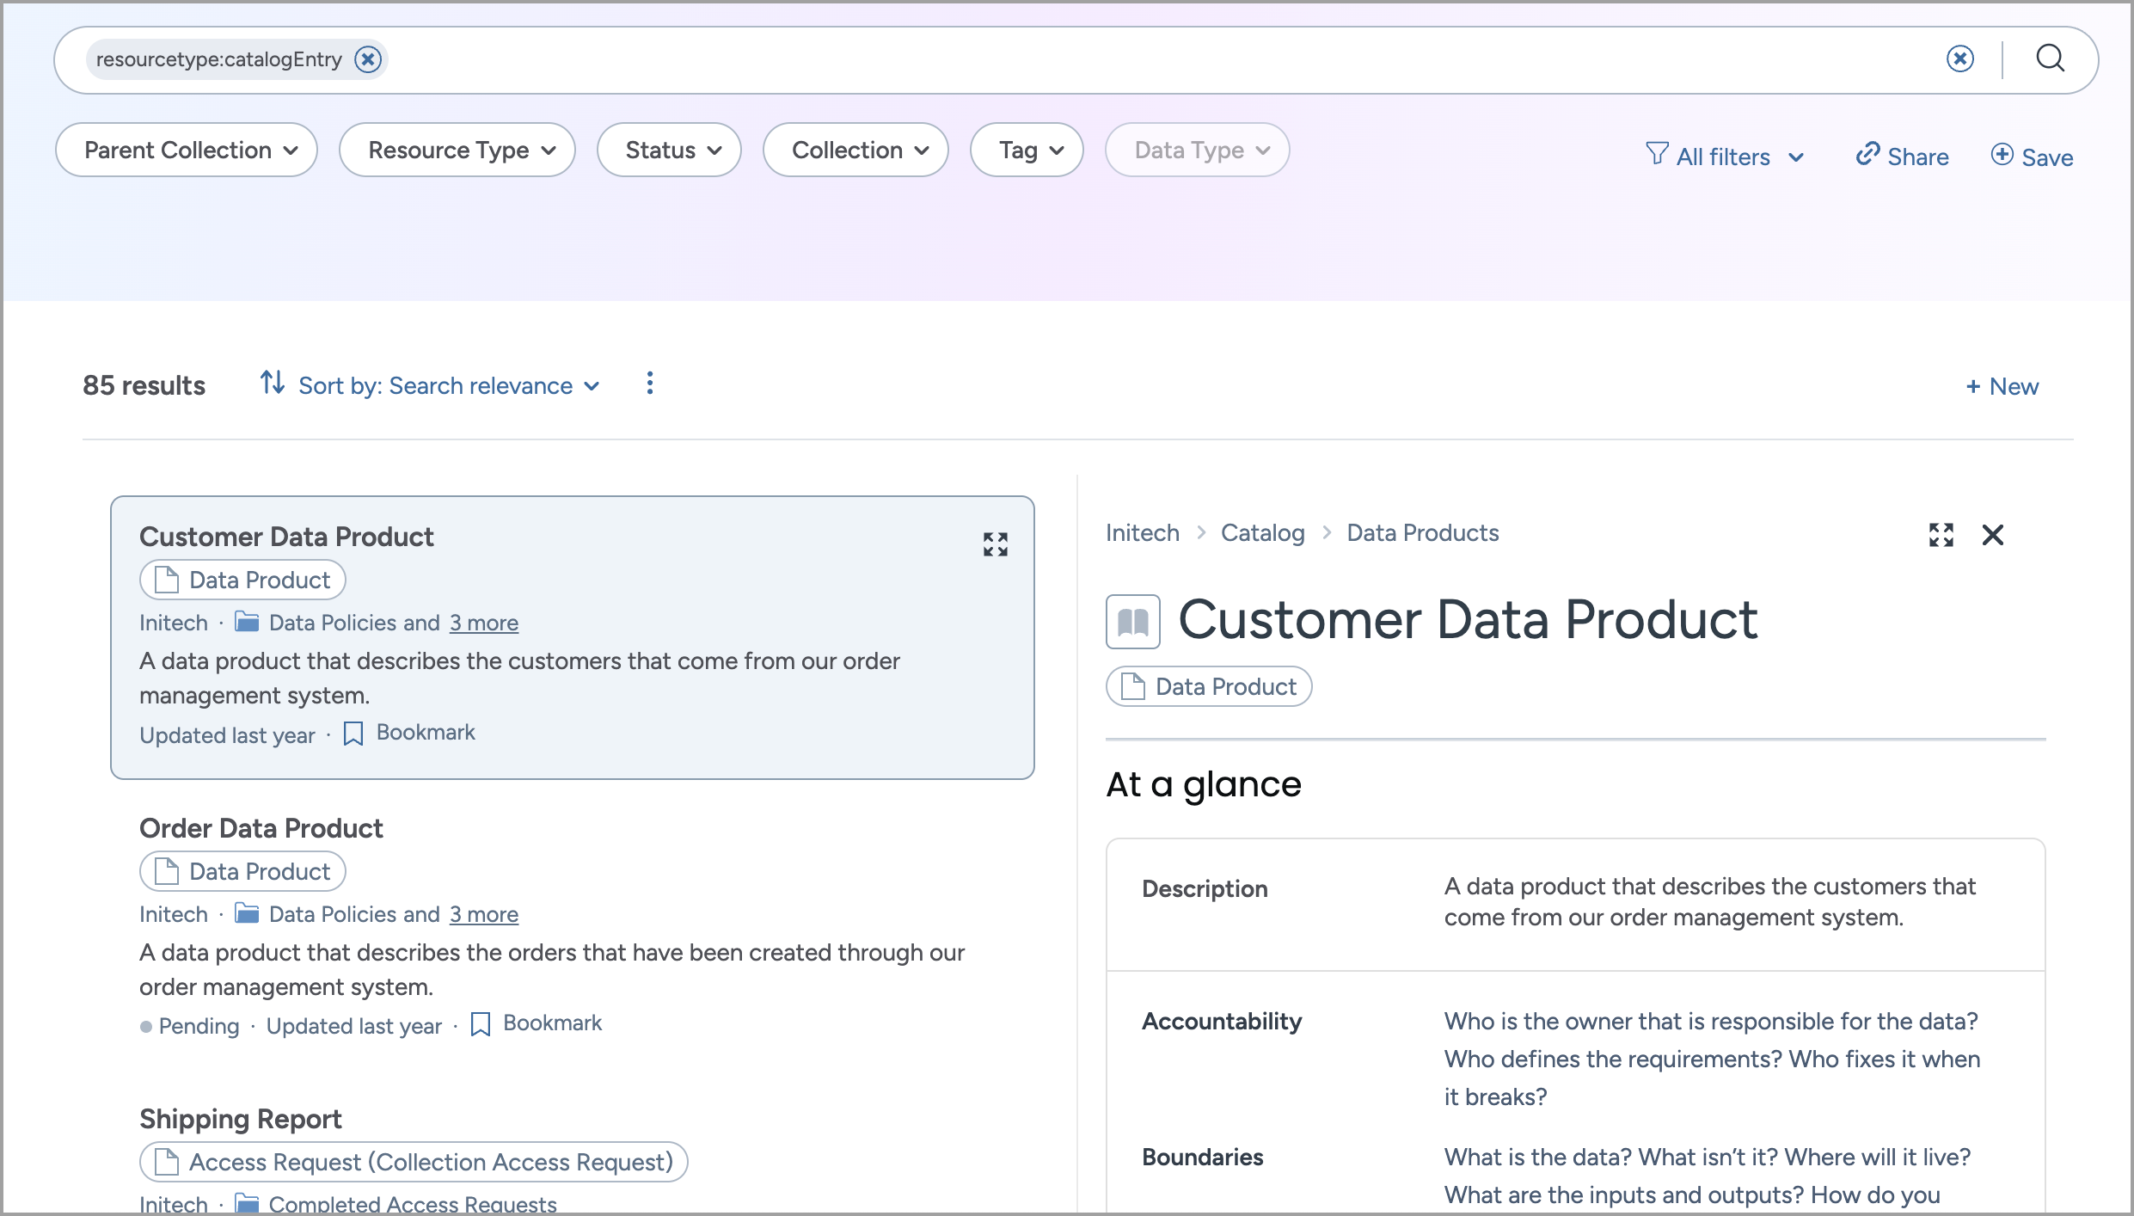Click the Save search icon
2134x1216 pixels.
pyautogui.click(x=2003, y=156)
